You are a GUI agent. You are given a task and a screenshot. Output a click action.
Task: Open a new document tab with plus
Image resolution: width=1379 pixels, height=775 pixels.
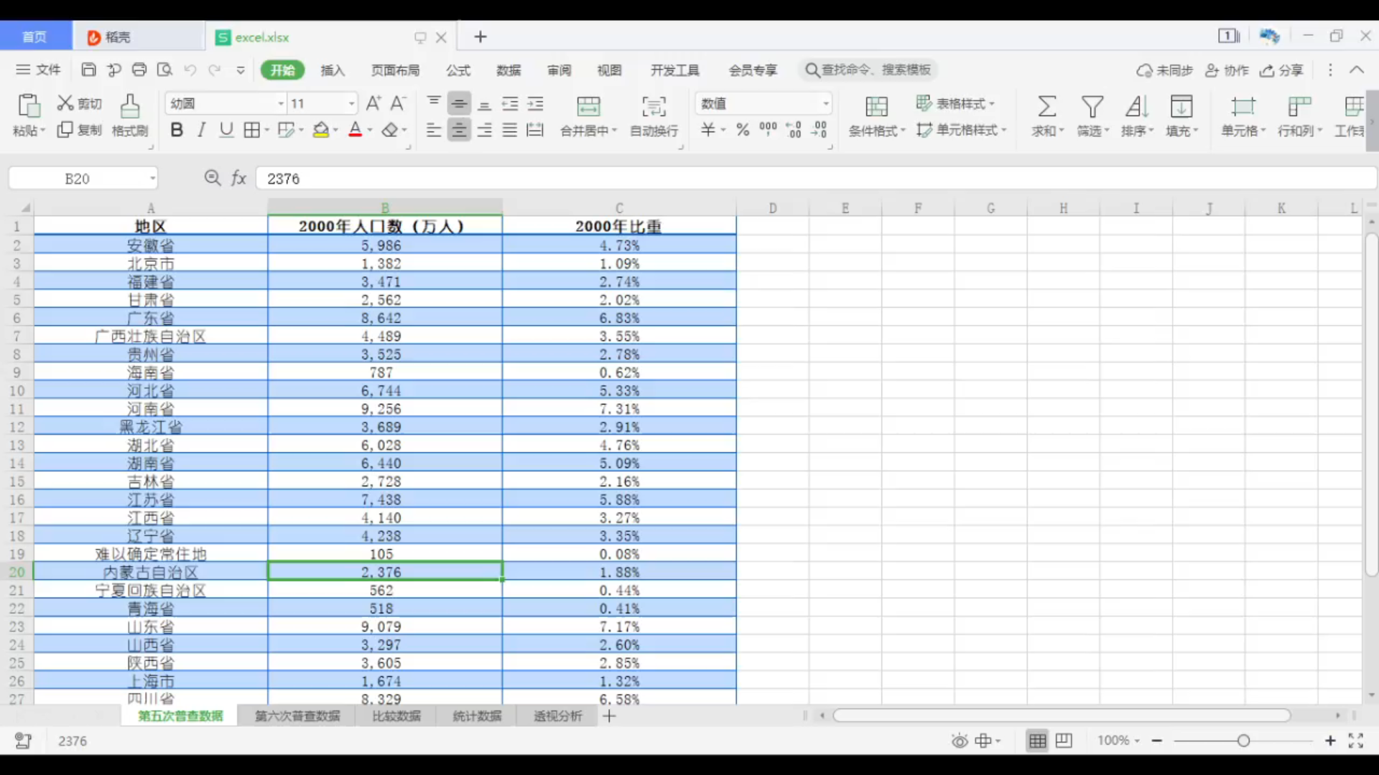(x=480, y=37)
